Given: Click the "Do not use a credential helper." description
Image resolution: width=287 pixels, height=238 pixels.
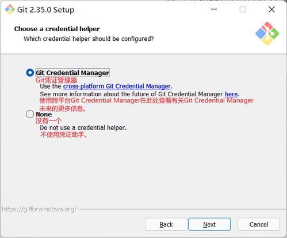Looking at the screenshot, I should (83, 128).
